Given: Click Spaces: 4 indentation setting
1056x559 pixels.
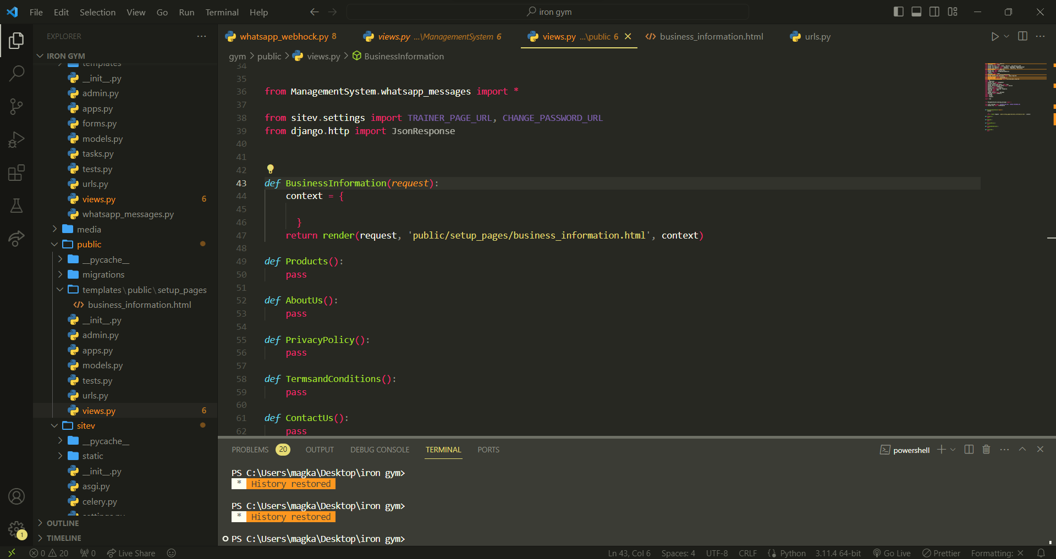Looking at the screenshot, I should (x=678, y=553).
